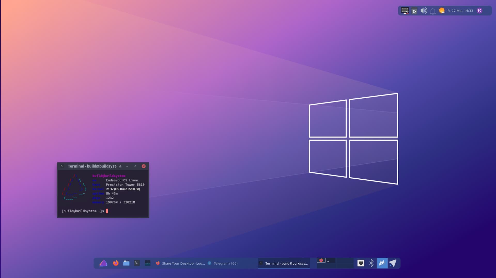This screenshot has height=278, width=496.
Task: Select Terminal - build@buildsys taskbar button
Action: [284, 263]
